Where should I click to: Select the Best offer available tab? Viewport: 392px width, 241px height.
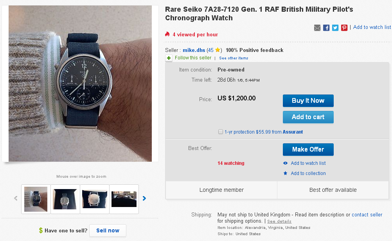333,190
